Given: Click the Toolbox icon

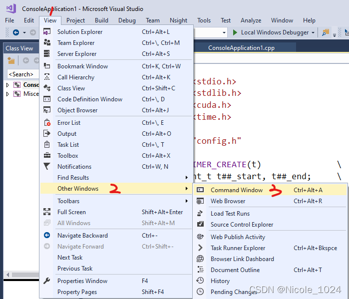Looking at the screenshot, I should click(x=47, y=155).
